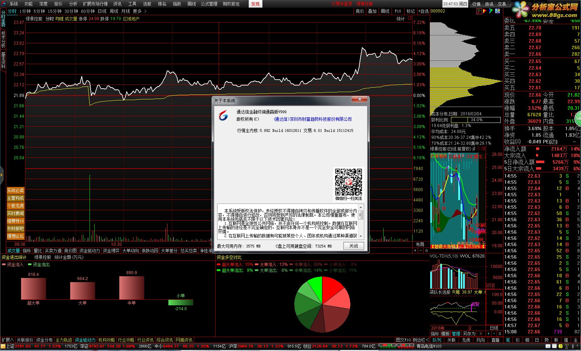Open the 画线 drawing tool
581x351 pixels.
(385, 11)
